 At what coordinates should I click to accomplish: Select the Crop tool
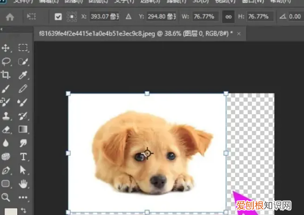click(6, 75)
